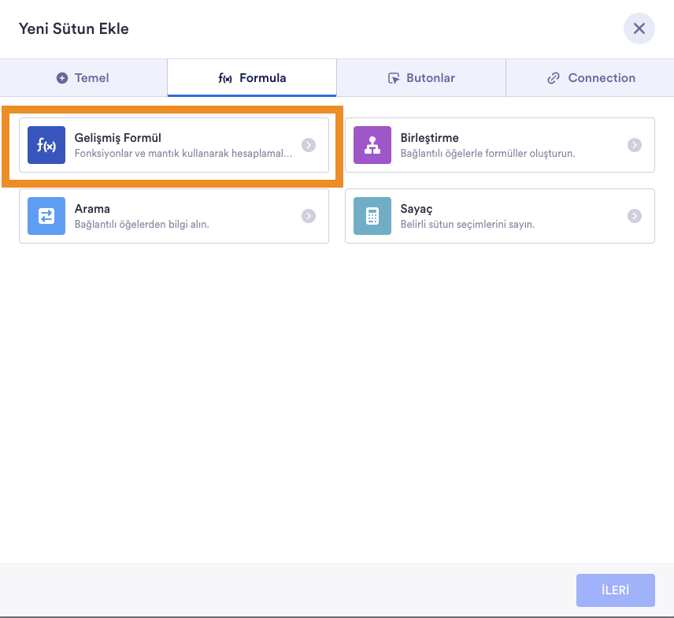Click the purple Birleştirme hierarchy icon
The width and height of the screenshot is (674, 618).
point(372,145)
